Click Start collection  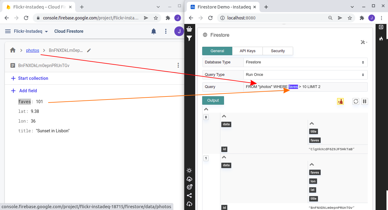(30, 78)
